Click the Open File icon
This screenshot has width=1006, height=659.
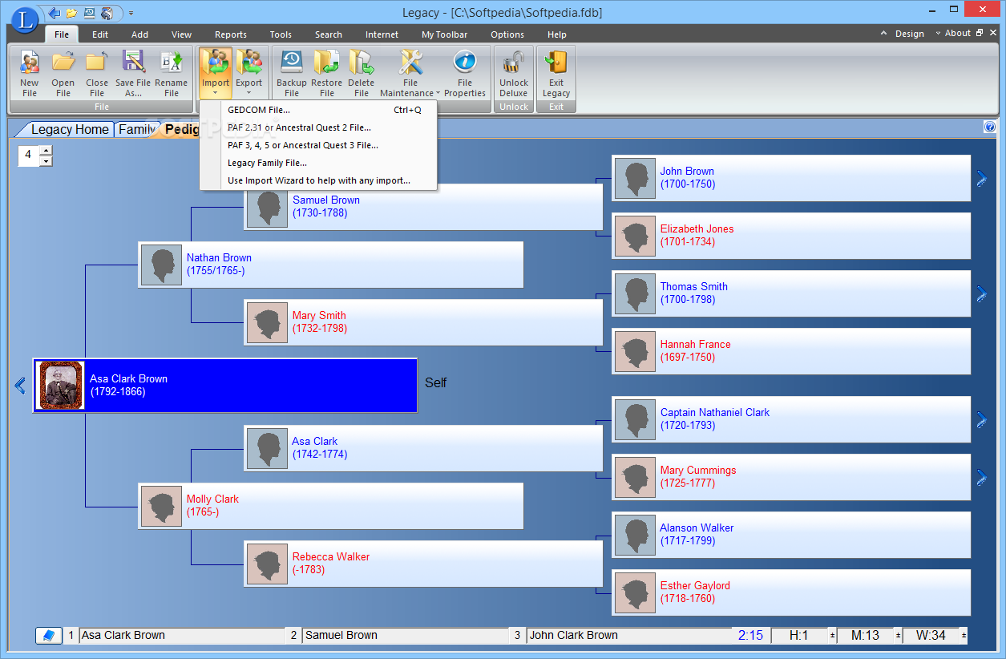[63, 63]
